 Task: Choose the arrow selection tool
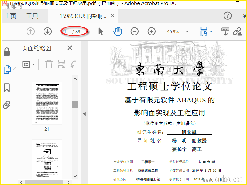coord(101,31)
